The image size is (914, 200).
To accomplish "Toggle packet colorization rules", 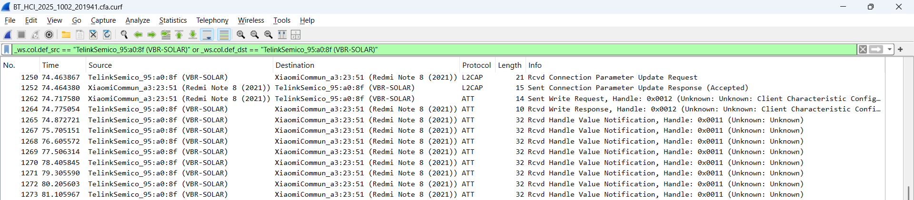I will point(224,35).
